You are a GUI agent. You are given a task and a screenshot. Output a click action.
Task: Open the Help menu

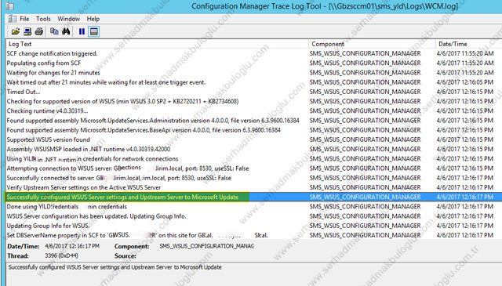coord(93,19)
